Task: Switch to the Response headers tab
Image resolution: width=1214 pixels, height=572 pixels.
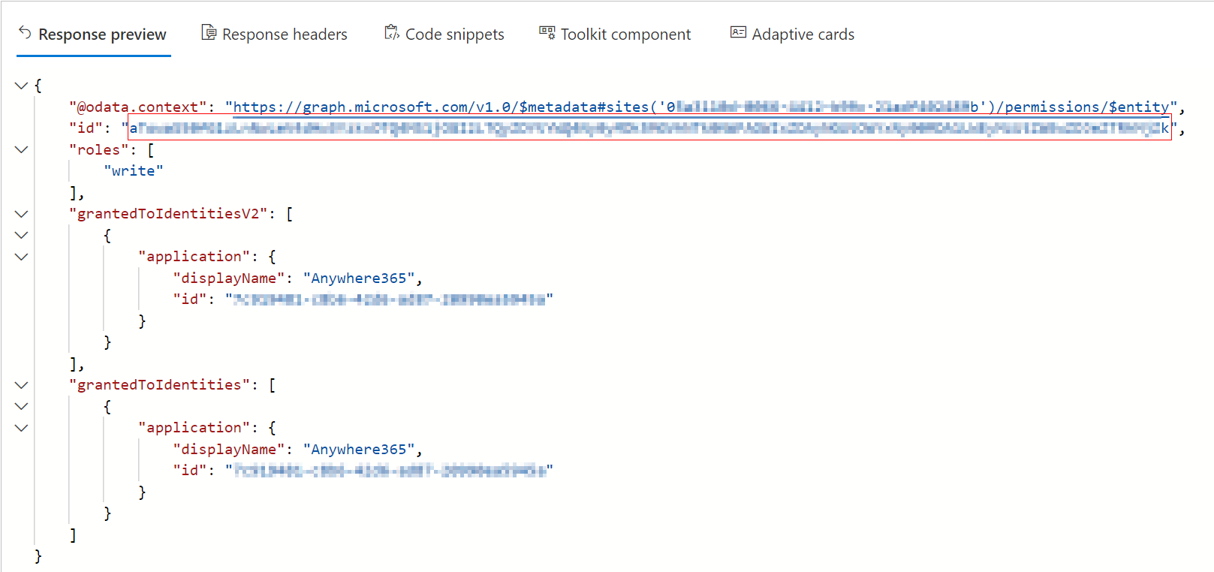Action: (x=285, y=35)
